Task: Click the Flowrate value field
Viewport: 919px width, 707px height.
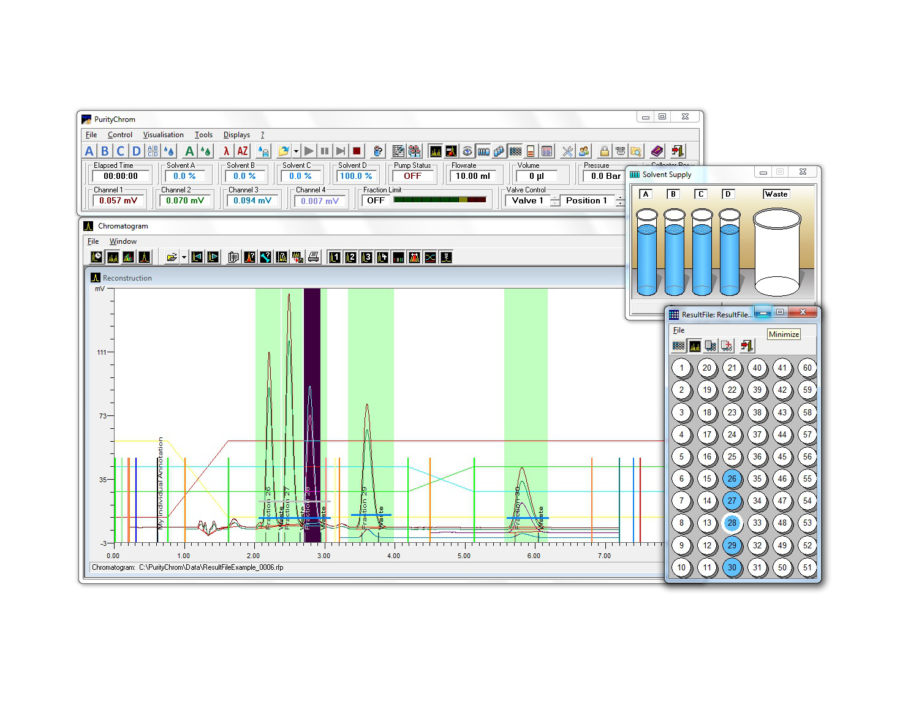Action: click(473, 176)
